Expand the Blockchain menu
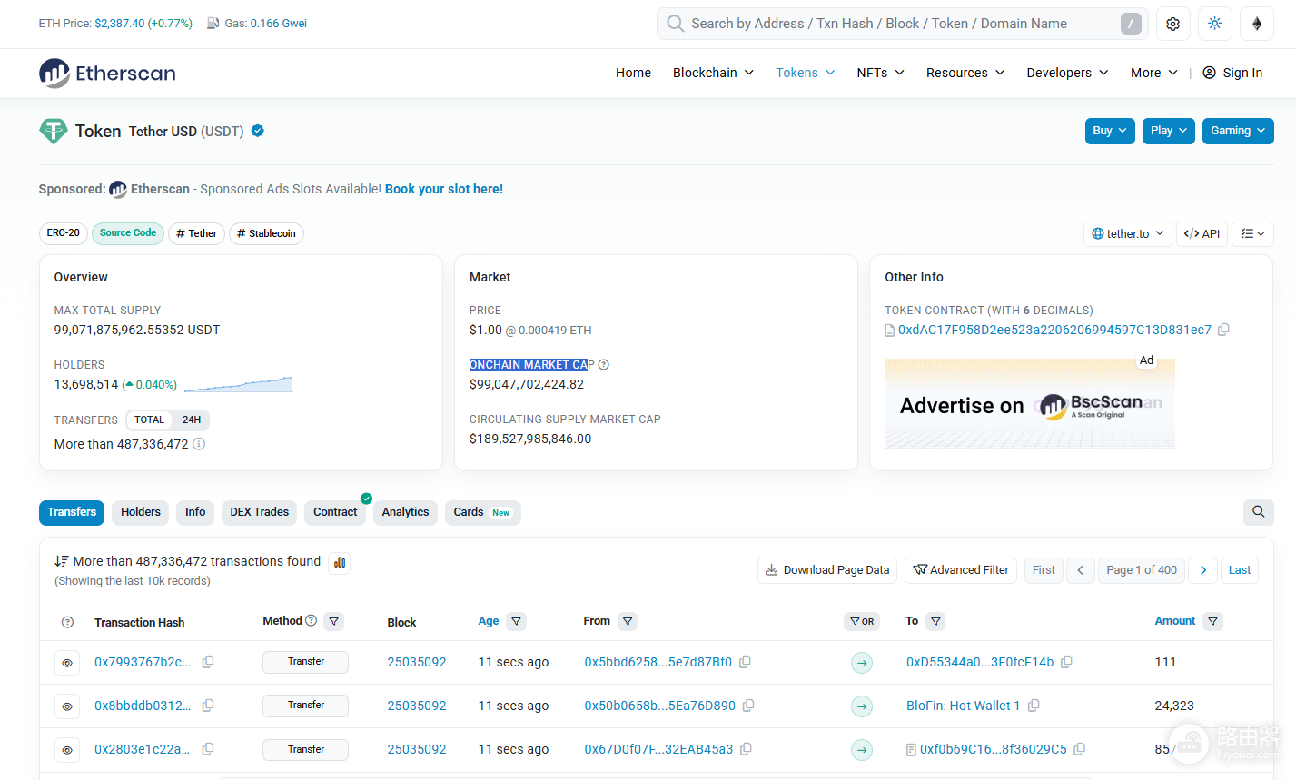 click(713, 73)
